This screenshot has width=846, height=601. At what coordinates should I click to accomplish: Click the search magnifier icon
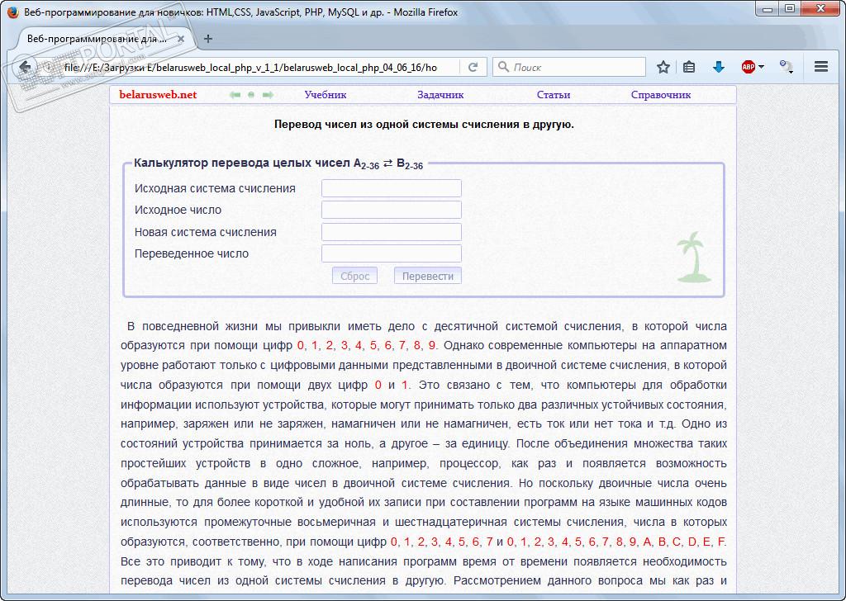[x=503, y=67]
